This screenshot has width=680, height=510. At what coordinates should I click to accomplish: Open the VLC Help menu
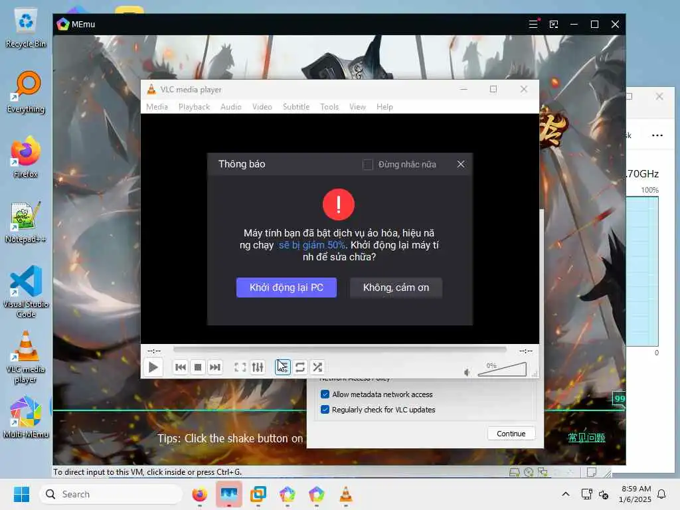click(384, 107)
